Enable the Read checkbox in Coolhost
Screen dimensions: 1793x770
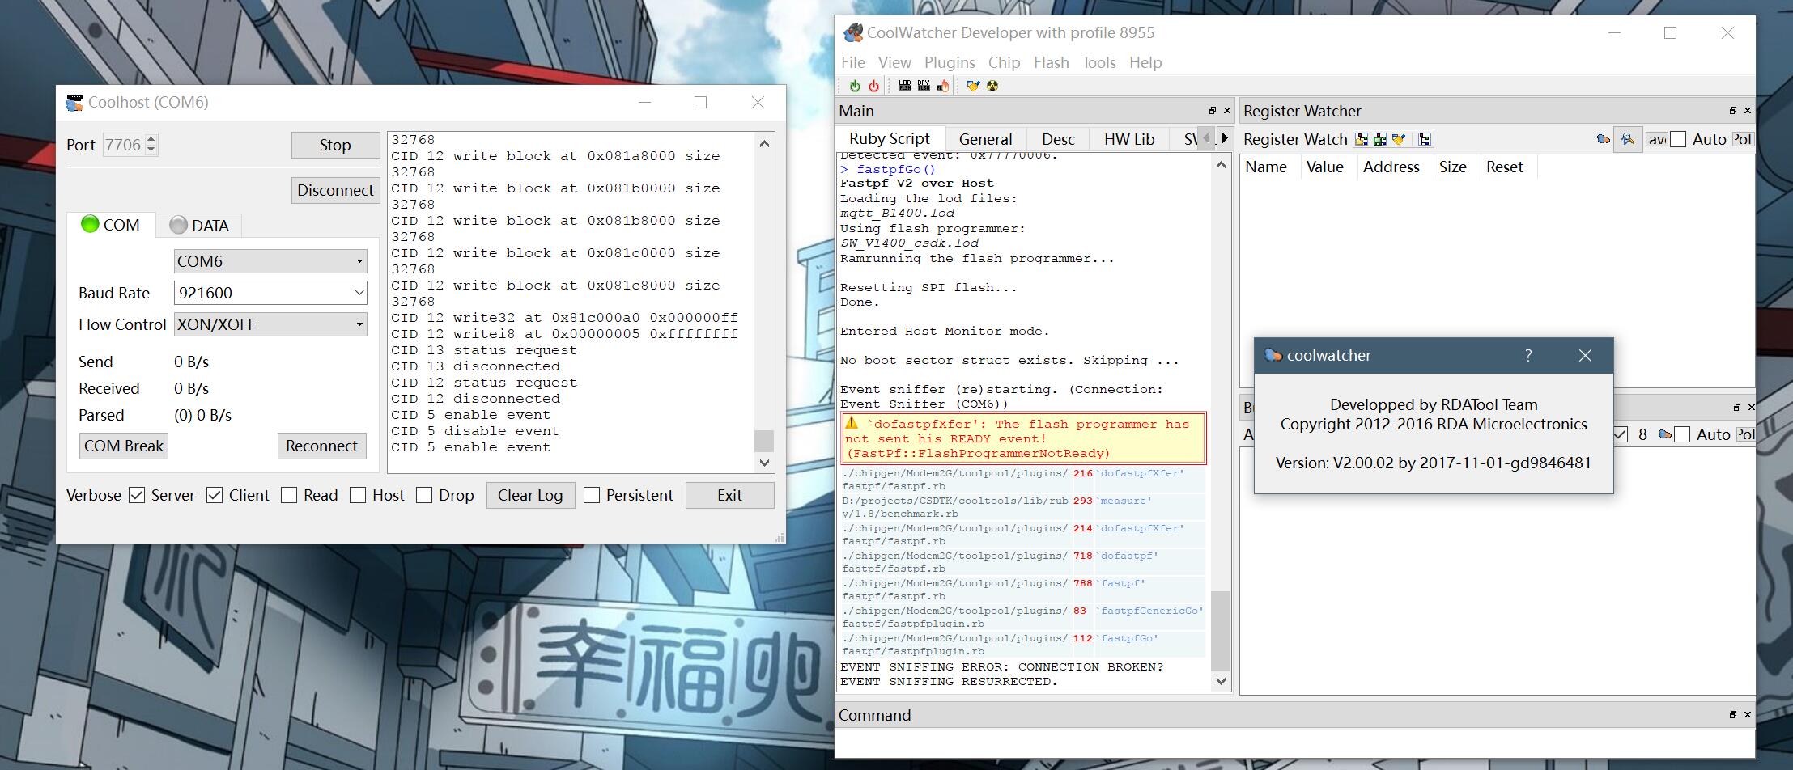[289, 495]
